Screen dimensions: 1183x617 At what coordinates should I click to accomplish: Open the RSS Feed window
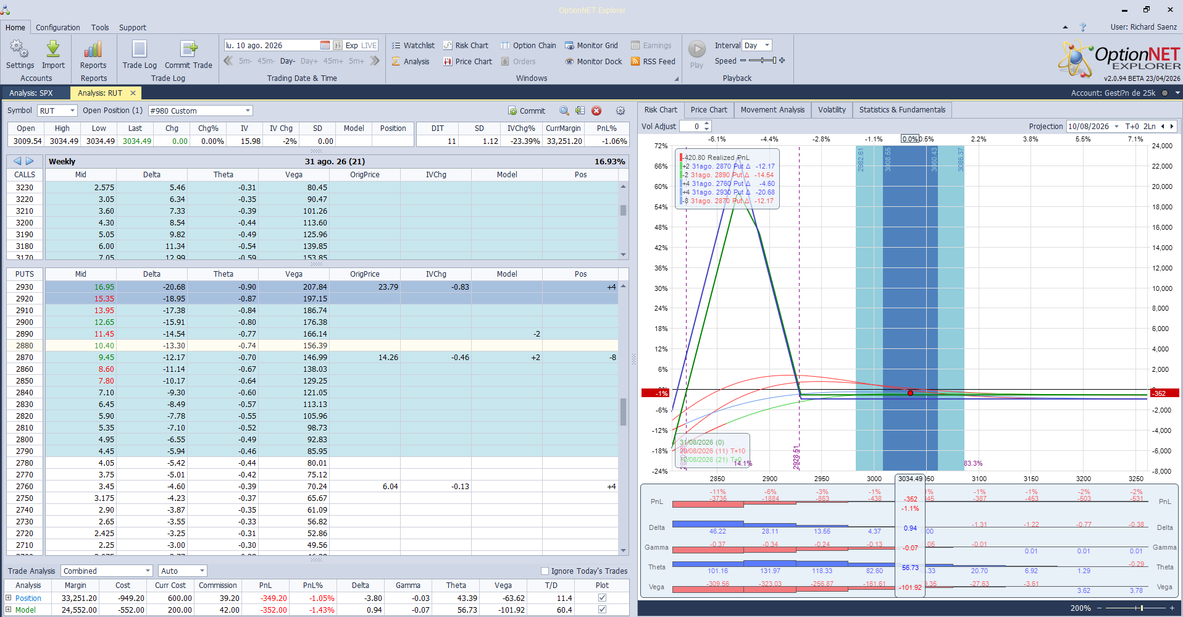[x=653, y=61]
